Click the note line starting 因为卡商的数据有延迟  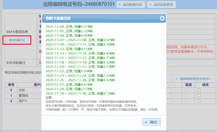[x=92, y=106]
